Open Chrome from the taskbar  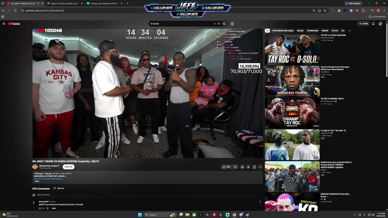(x=234, y=215)
